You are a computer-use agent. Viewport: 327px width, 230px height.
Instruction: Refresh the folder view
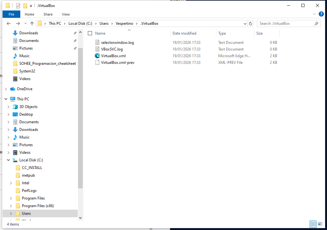pyautogui.click(x=251, y=24)
